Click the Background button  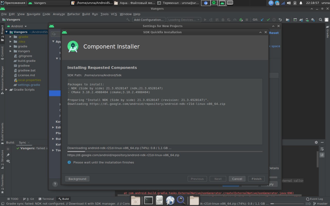pos(77,179)
